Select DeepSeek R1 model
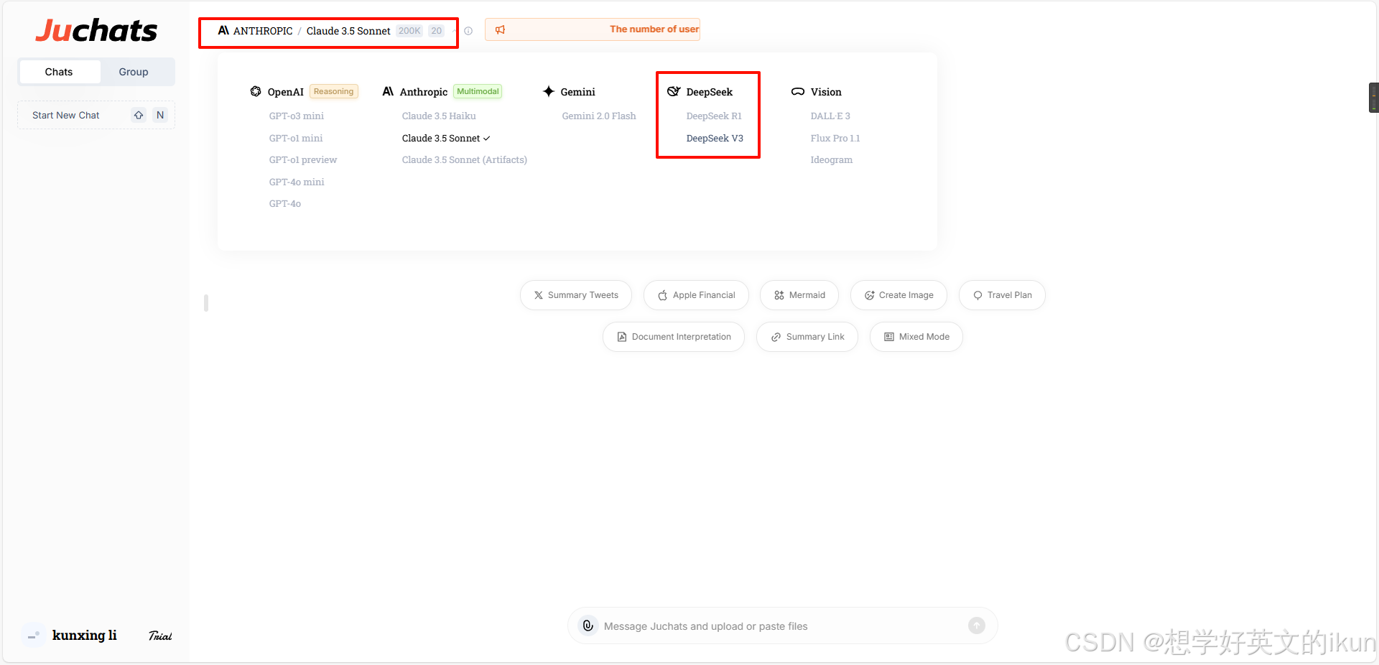1379x665 pixels. [714, 116]
